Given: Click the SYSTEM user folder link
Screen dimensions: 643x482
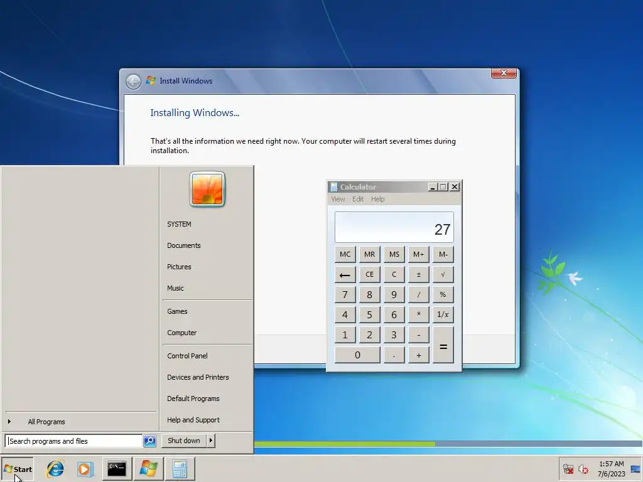Looking at the screenshot, I should pyautogui.click(x=179, y=224).
